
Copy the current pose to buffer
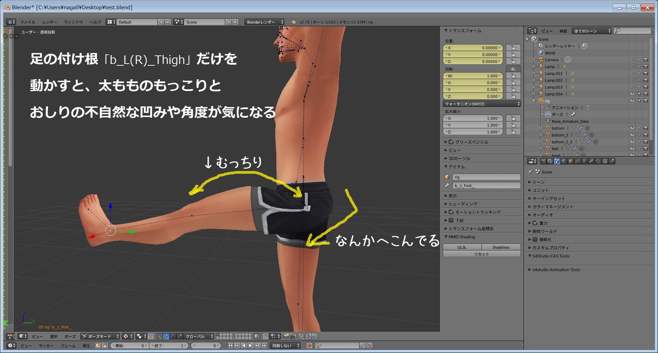click(302, 336)
